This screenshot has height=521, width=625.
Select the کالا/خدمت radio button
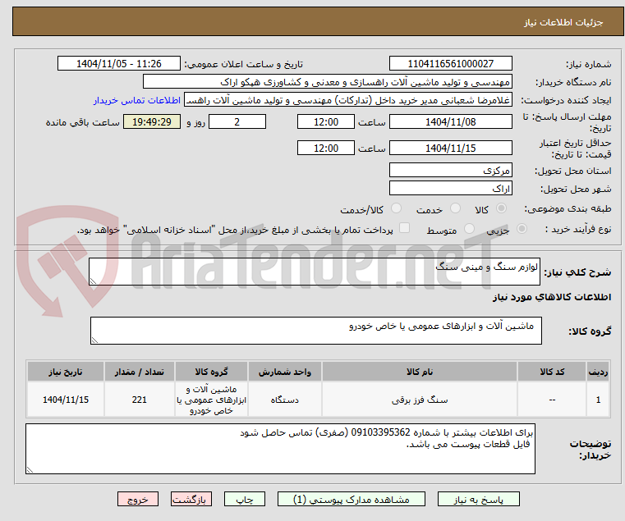pyautogui.click(x=396, y=208)
